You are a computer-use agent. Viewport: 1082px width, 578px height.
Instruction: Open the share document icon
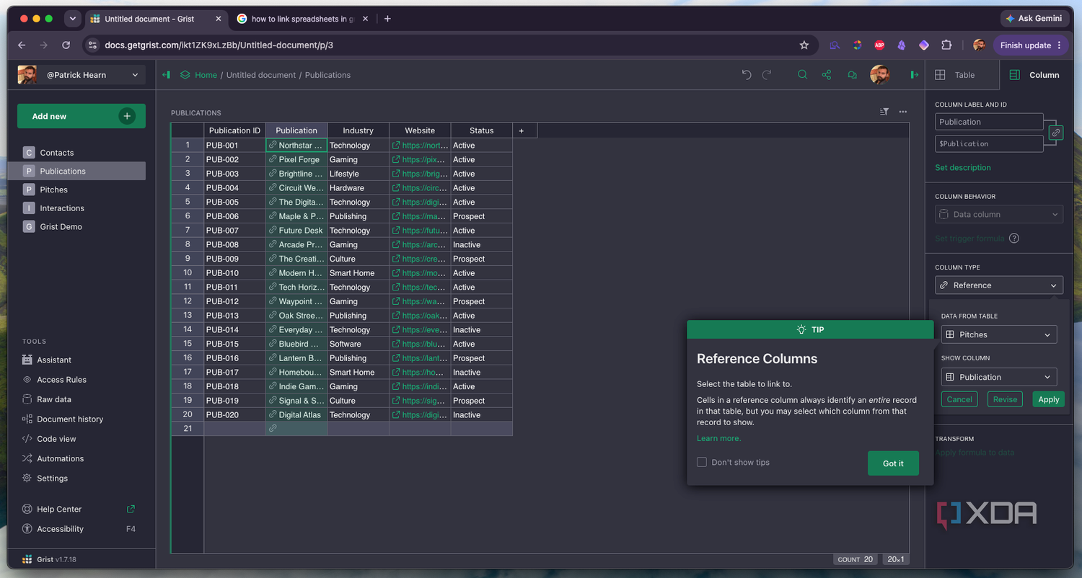click(827, 75)
